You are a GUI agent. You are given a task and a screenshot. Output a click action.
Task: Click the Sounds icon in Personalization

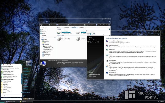tap(107, 55)
